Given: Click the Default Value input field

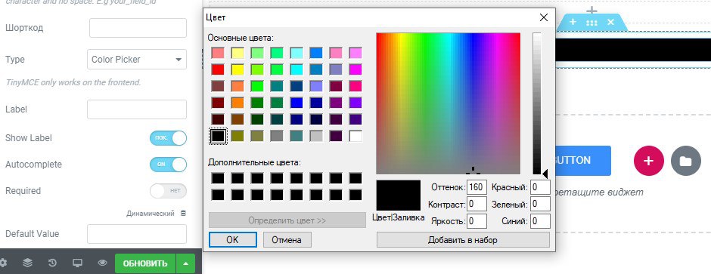Looking at the screenshot, I should click(136, 234).
